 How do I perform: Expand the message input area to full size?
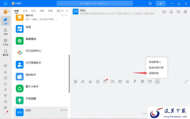[186, 82]
